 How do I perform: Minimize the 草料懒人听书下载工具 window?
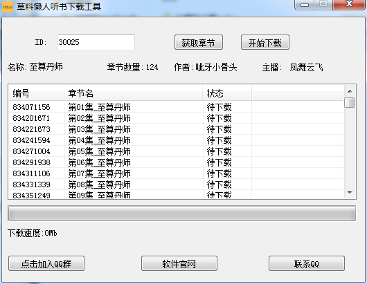304,5
